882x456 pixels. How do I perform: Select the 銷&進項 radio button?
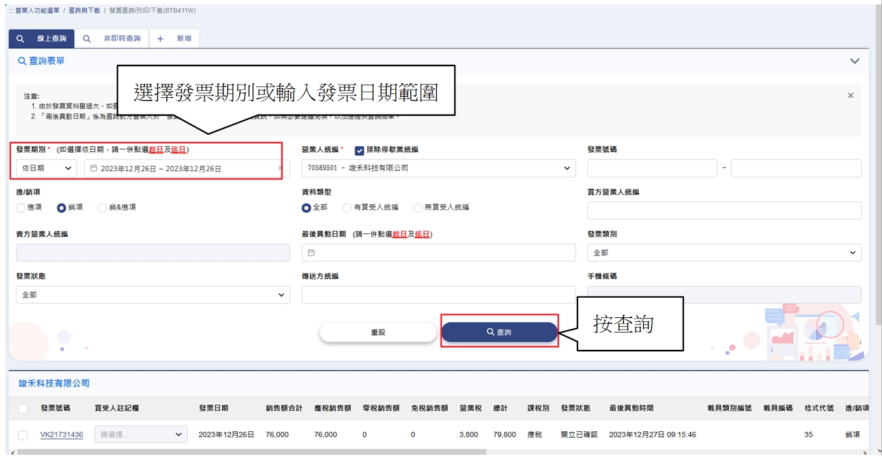click(103, 207)
